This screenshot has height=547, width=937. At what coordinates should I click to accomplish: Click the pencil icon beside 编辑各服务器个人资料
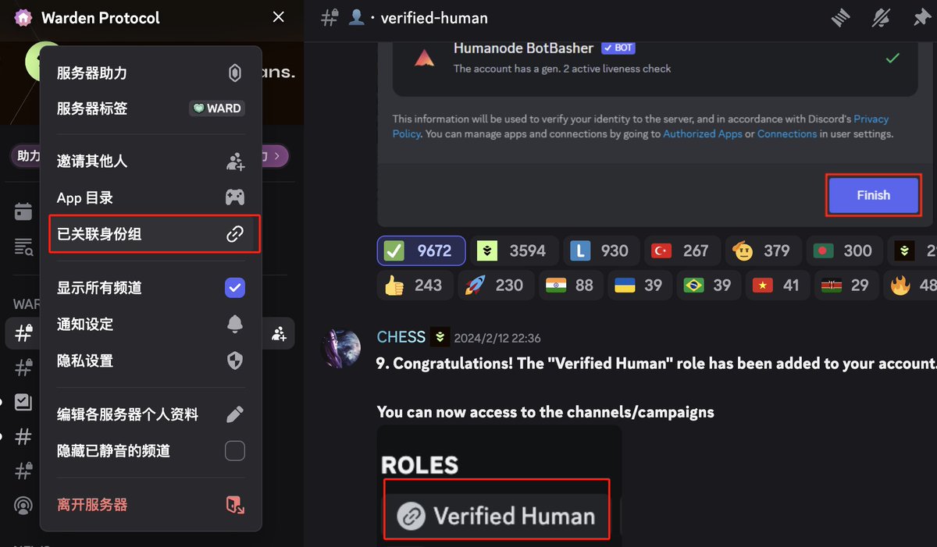[x=235, y=414]
